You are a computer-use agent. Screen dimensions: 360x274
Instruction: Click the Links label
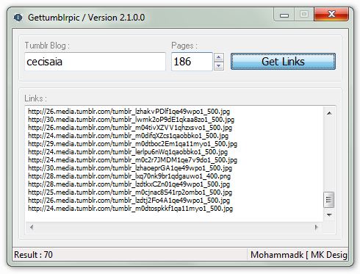click(x=35, y=98)
